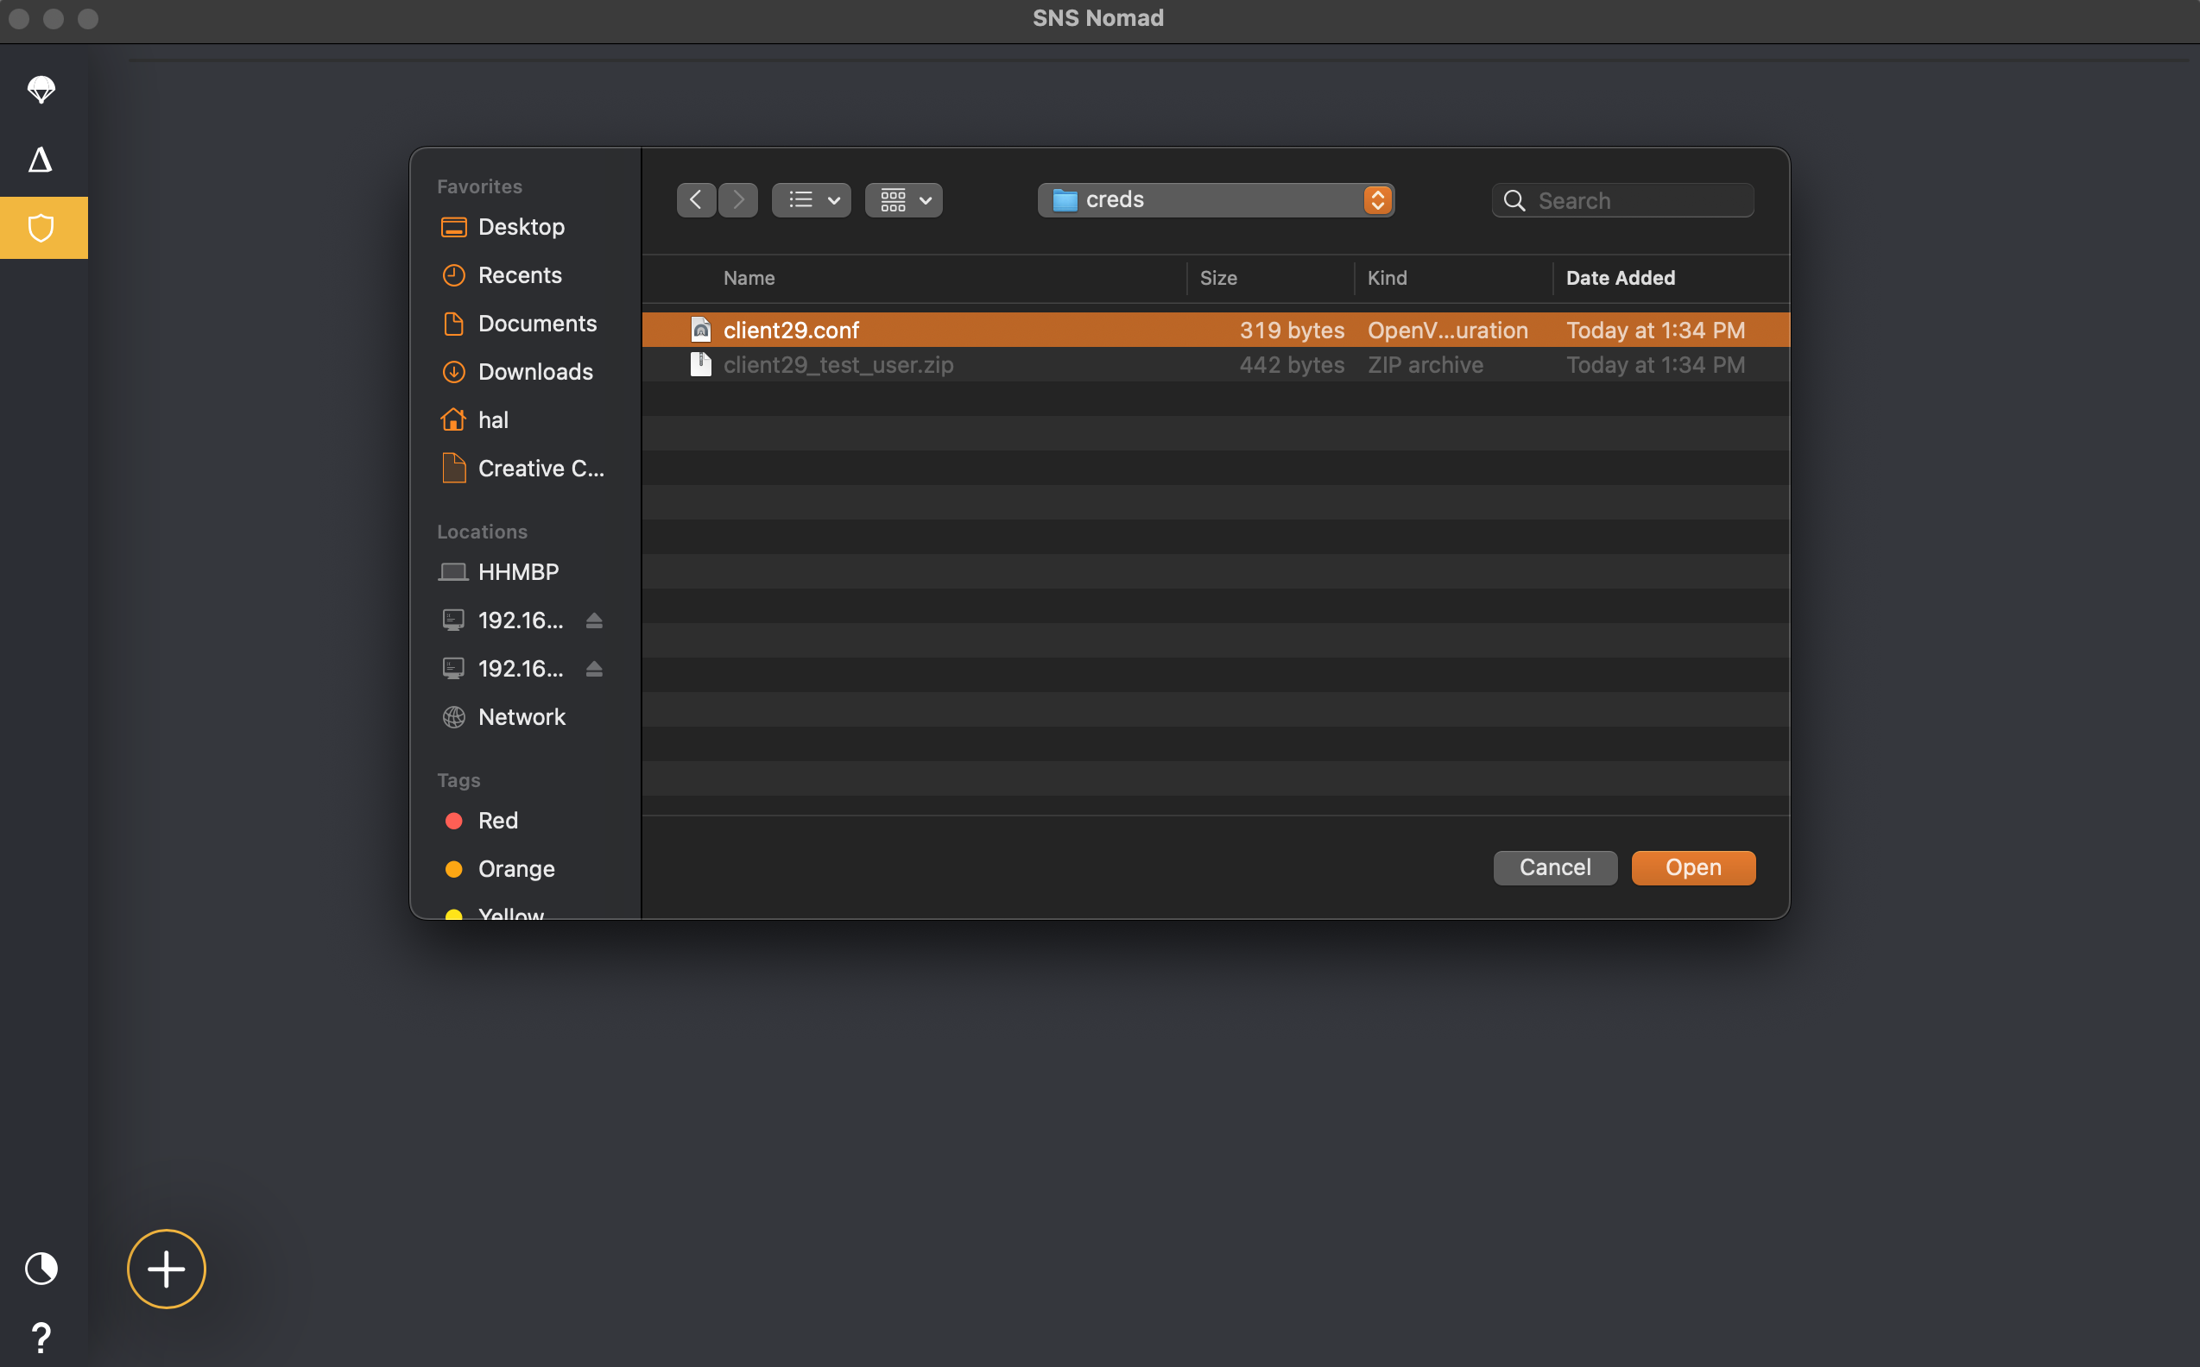This screenshot has width=2200, height=1367.
Task: Select HHMBP under Locations
Action: [517, 571]
